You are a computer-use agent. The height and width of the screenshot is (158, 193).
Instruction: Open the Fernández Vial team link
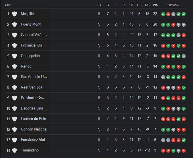33,140
